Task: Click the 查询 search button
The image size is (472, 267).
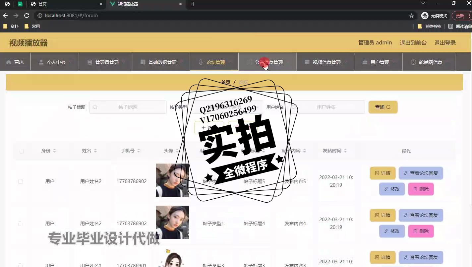Action: tap(383, 107)
